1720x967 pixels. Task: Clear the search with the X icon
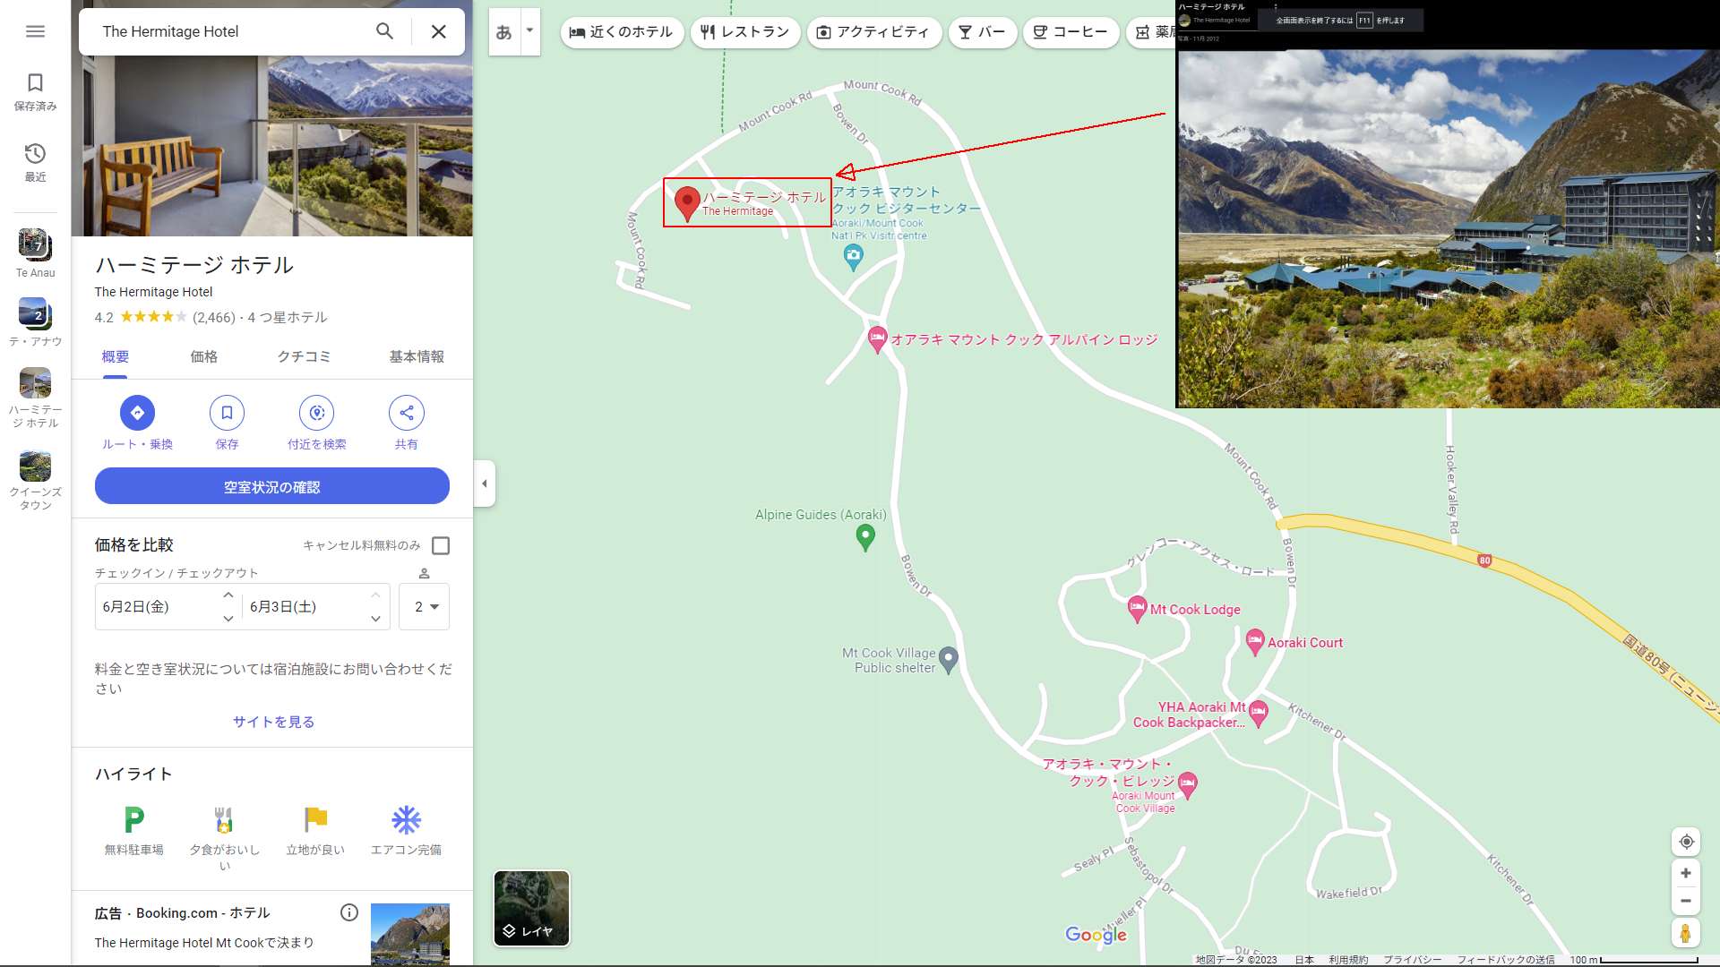[x=438, y=31]
